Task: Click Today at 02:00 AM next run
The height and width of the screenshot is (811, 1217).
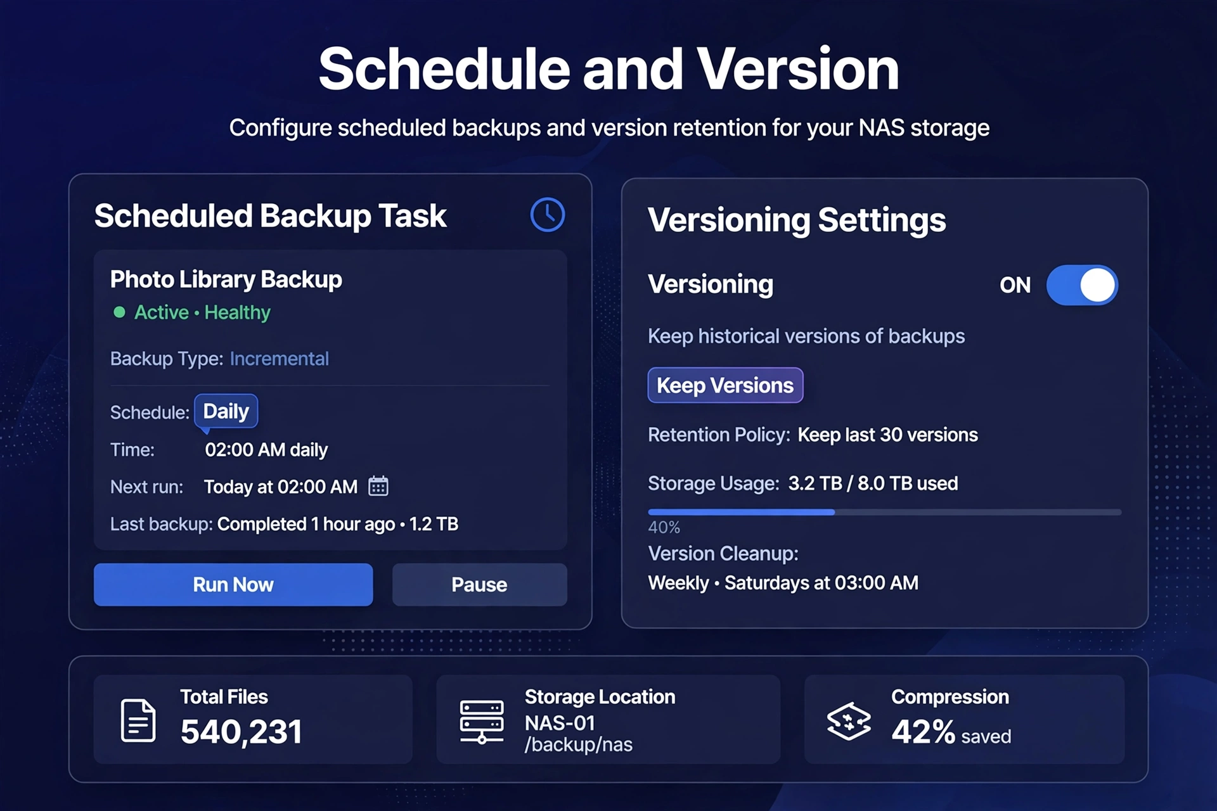Action: [281, 487]
